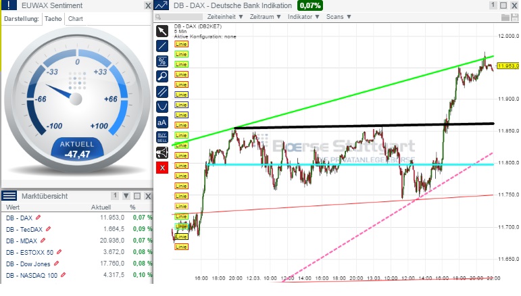Screen dimensions: 521x296
Task: Select the arrow pointer tool
Action: (162, 31)
